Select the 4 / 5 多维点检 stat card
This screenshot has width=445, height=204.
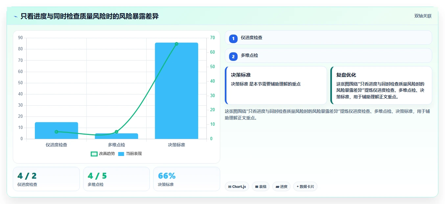point(116,179)
